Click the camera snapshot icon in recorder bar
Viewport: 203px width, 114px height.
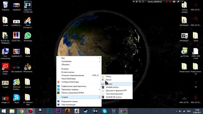(x=174, y=2)
